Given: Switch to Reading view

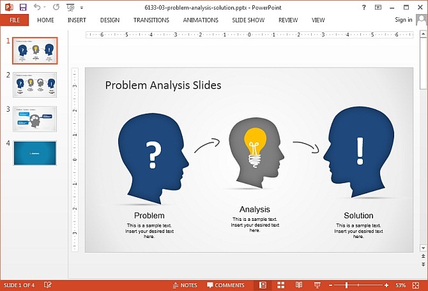Looking at the screenshot, I should (x=299, y=285).
